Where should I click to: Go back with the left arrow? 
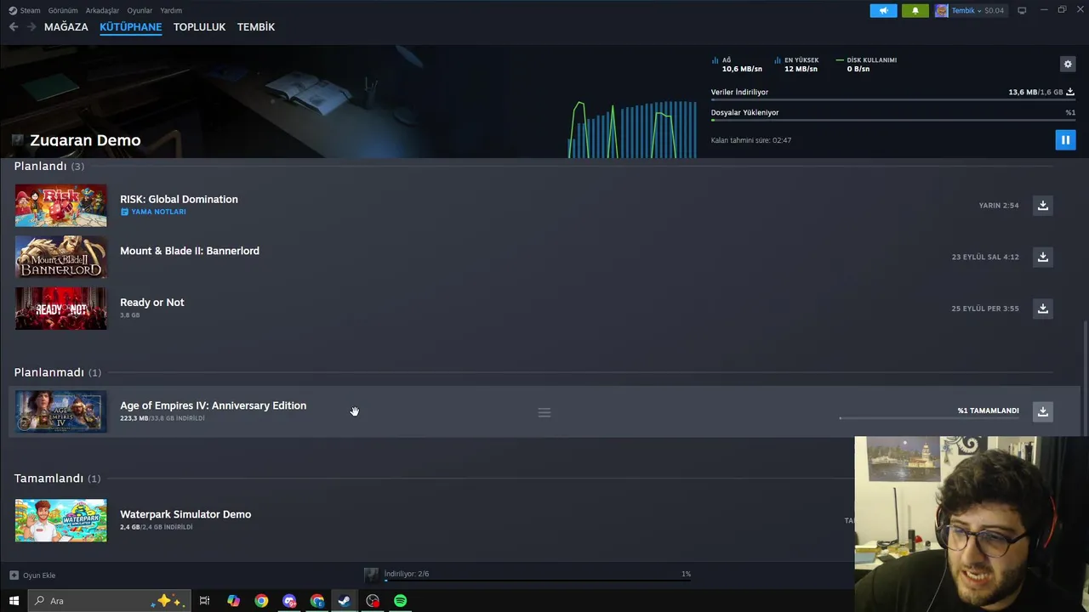(x=14, y=27)
